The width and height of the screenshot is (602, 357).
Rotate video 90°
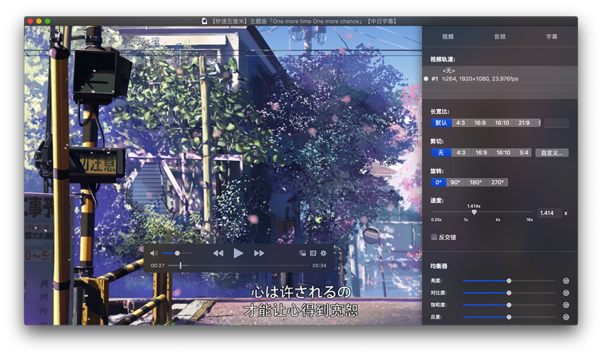455,183
